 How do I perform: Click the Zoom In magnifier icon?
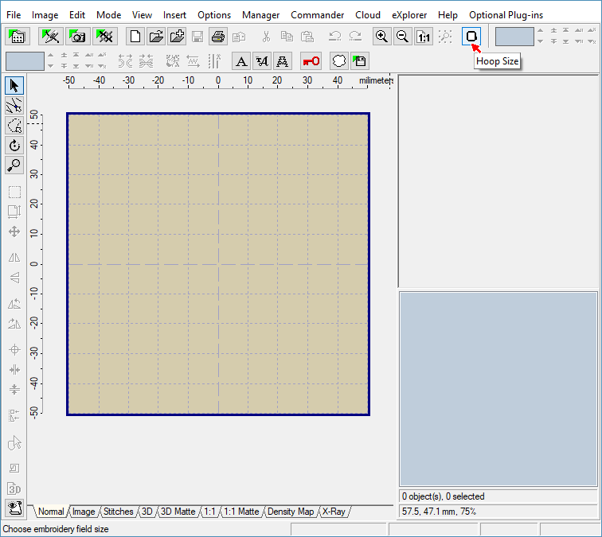point(382,37)
